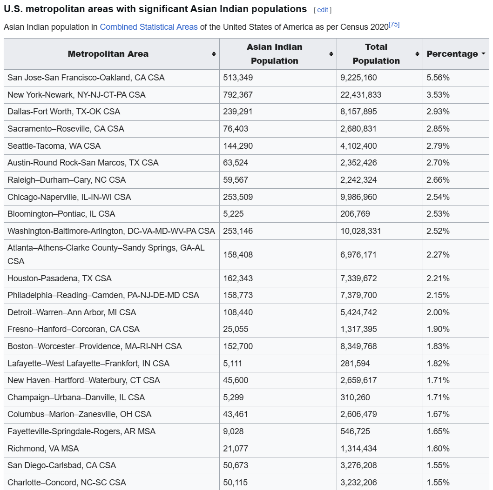Select Columbus–Marion–Zanesville, OH CSA cell
Screen dimensions: 493x490
[112, 414]
